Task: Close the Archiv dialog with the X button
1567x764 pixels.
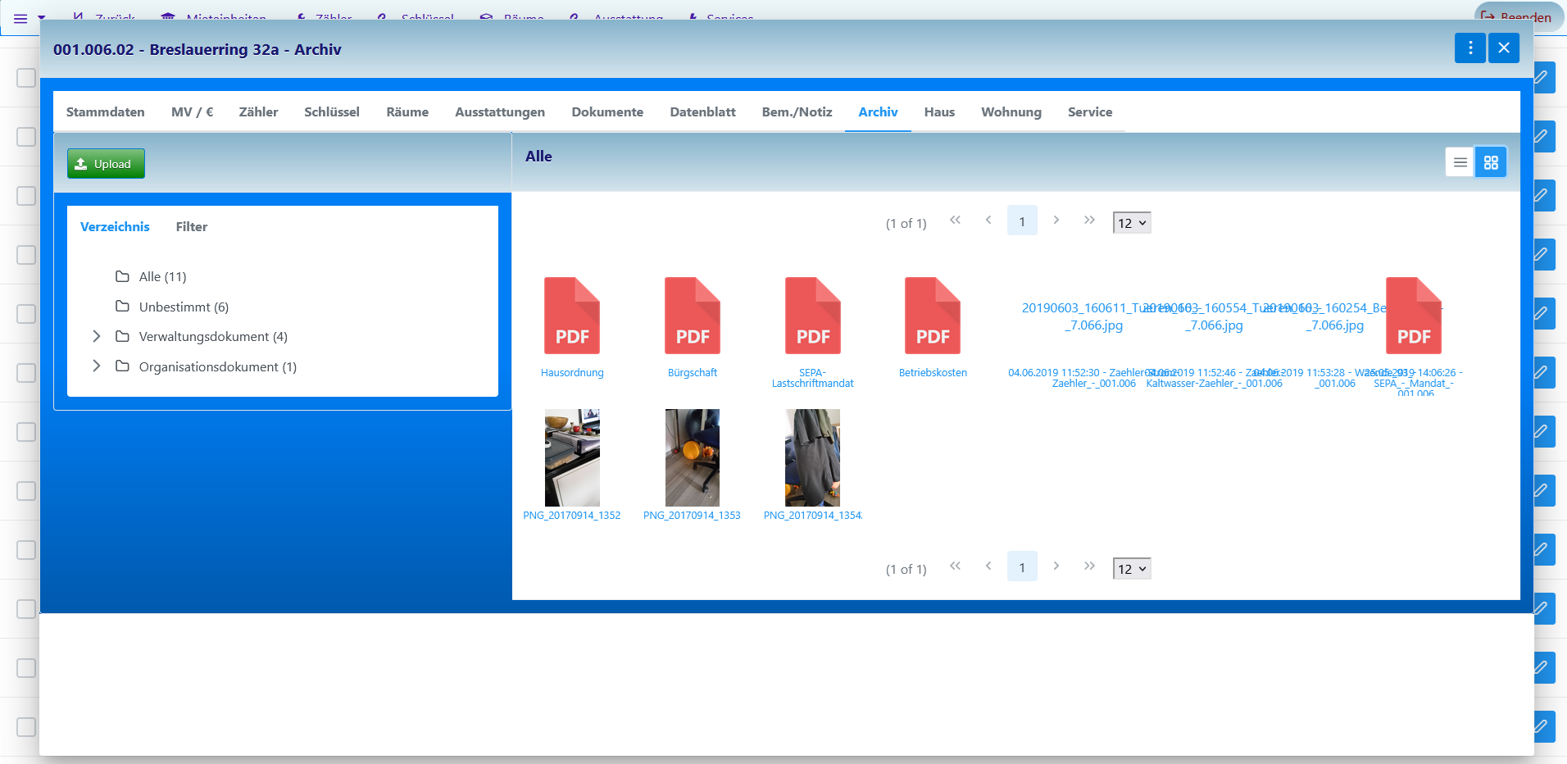Action: click(1504, 48)
